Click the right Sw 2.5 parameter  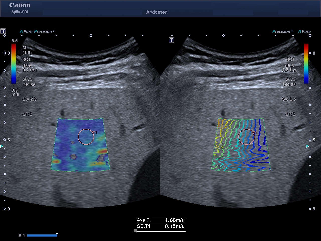(x=289, y=99)
